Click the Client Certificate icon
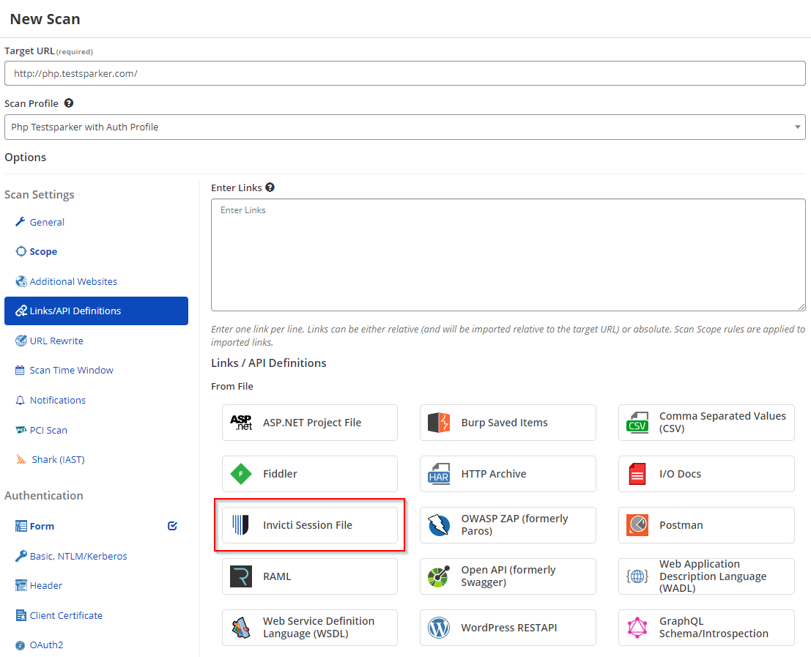This screenshot has height=657, width=811. point(21,615)
